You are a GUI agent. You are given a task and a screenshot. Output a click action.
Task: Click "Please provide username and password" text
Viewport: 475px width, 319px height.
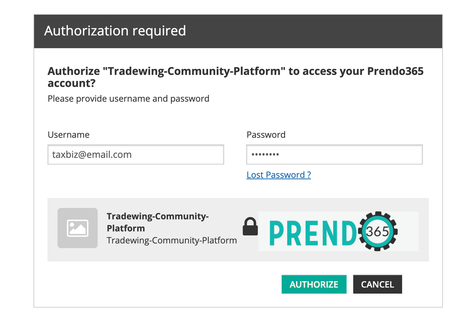[x=128, y=99]
